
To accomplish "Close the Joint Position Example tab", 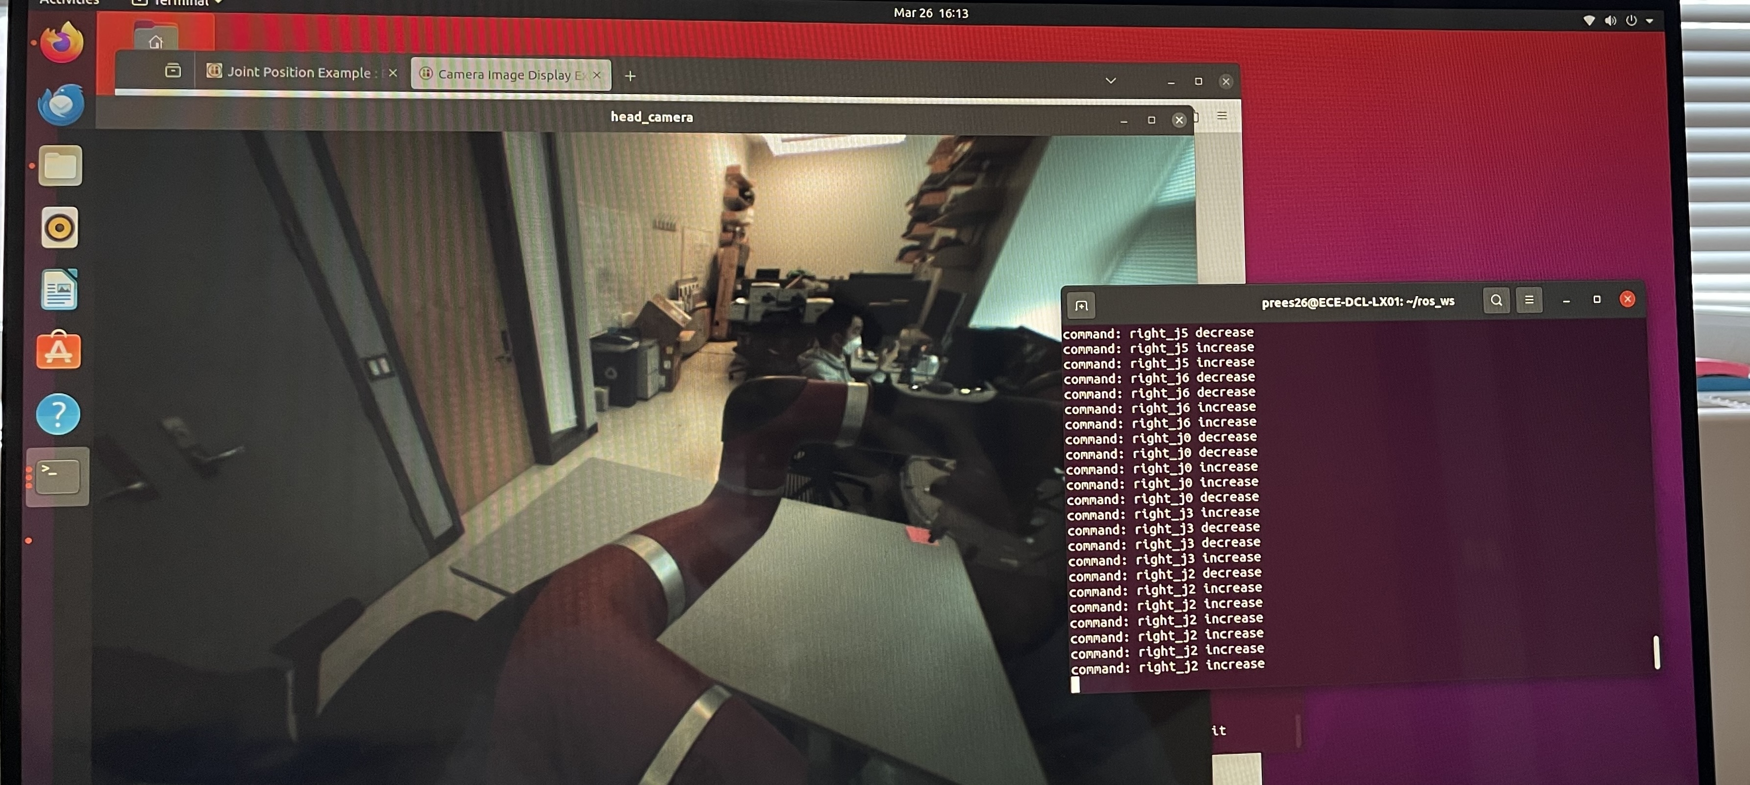I will coord(393,73).
